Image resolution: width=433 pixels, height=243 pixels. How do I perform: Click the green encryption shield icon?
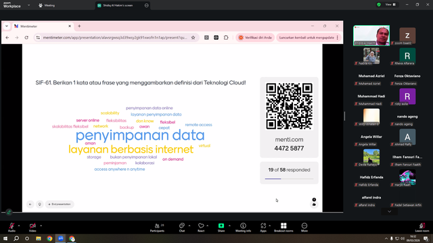[379, 5]
